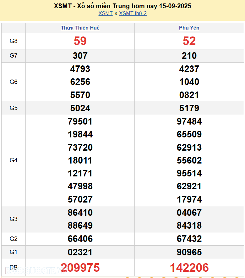Select the special prize number 209975
245x278 pixels.
point(80,268)
